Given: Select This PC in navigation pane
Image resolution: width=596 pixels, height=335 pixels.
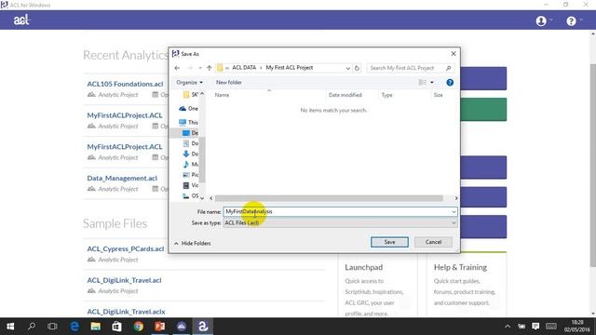Looking at the screenshot, I should [188, 122].
